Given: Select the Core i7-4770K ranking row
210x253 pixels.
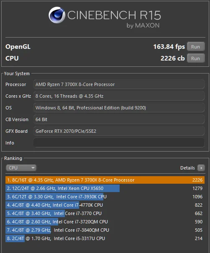Looking at the screenshot, I should click(x=105, y=205).
